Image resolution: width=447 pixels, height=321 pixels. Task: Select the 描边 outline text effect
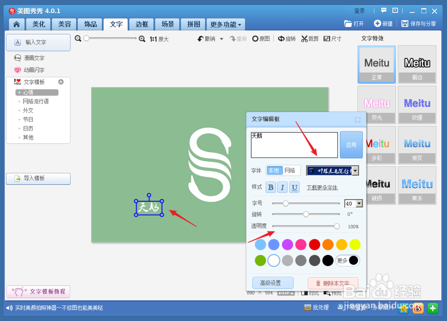pos(417,65)
